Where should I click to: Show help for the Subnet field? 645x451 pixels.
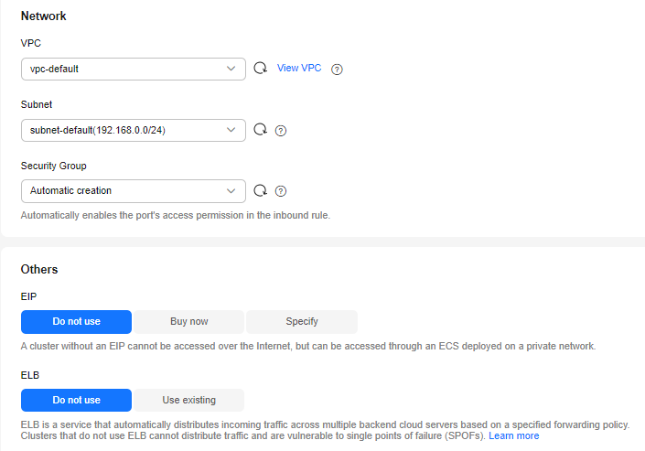[281, 130]
